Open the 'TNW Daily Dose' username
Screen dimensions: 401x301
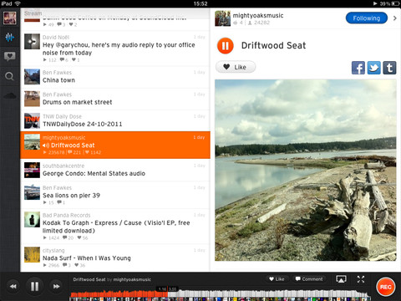62,116
